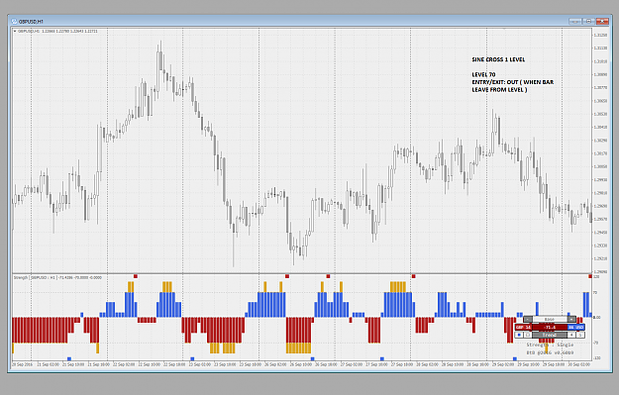
Task: Click the last blue square marker below Strength pane
Action: click(x=515, y=358)
